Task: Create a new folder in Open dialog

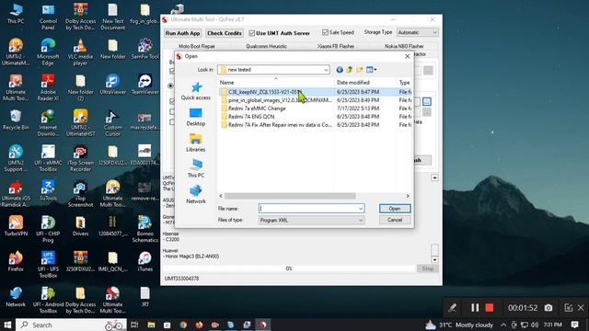Action: (x=360, y=70)
